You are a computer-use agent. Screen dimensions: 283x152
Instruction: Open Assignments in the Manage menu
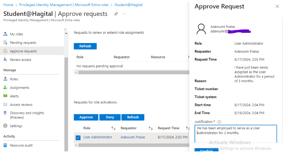pos(20,88)
